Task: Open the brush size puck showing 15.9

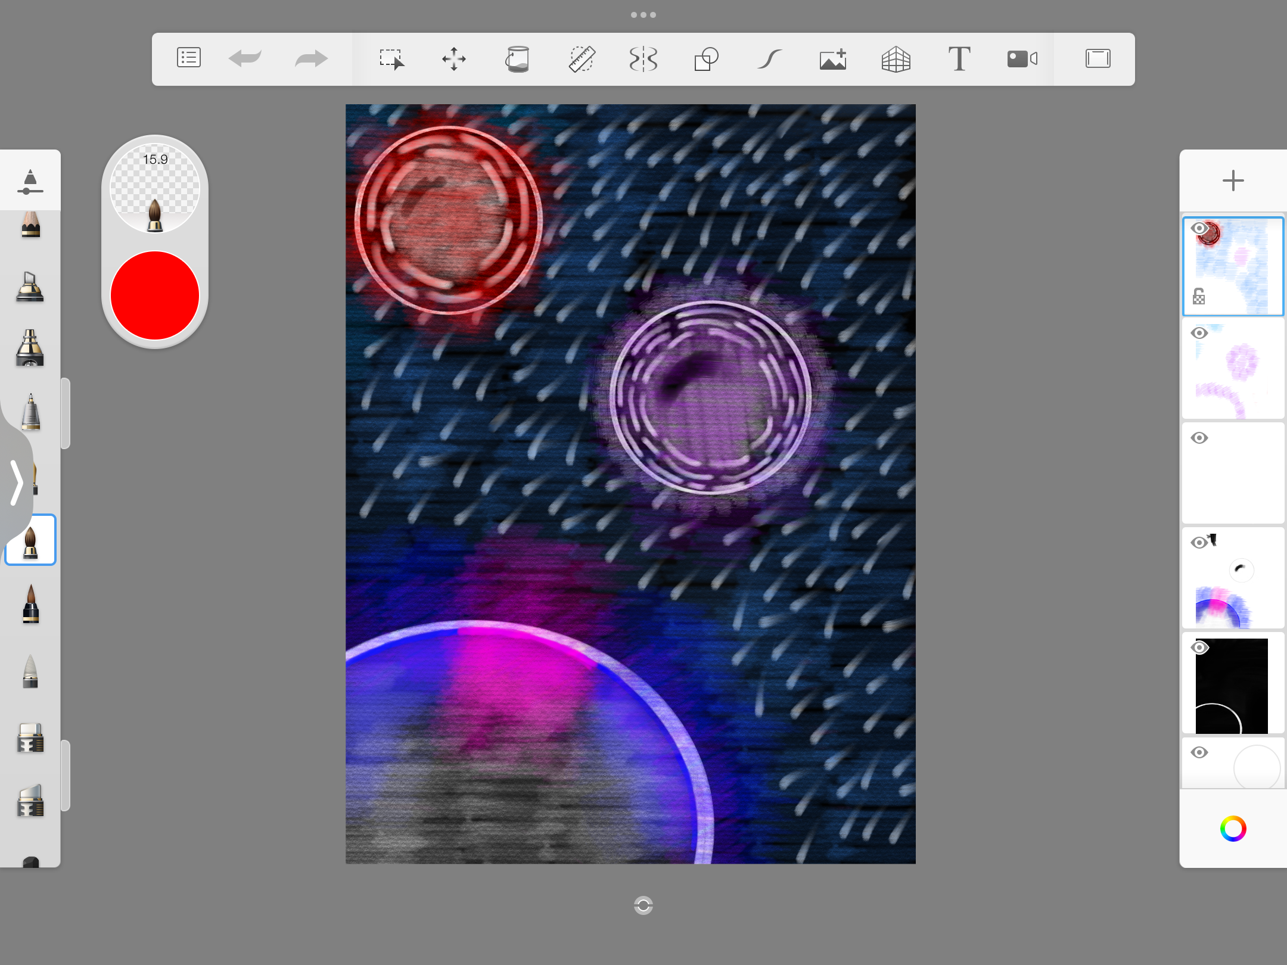Action: [x=155, y=188]
